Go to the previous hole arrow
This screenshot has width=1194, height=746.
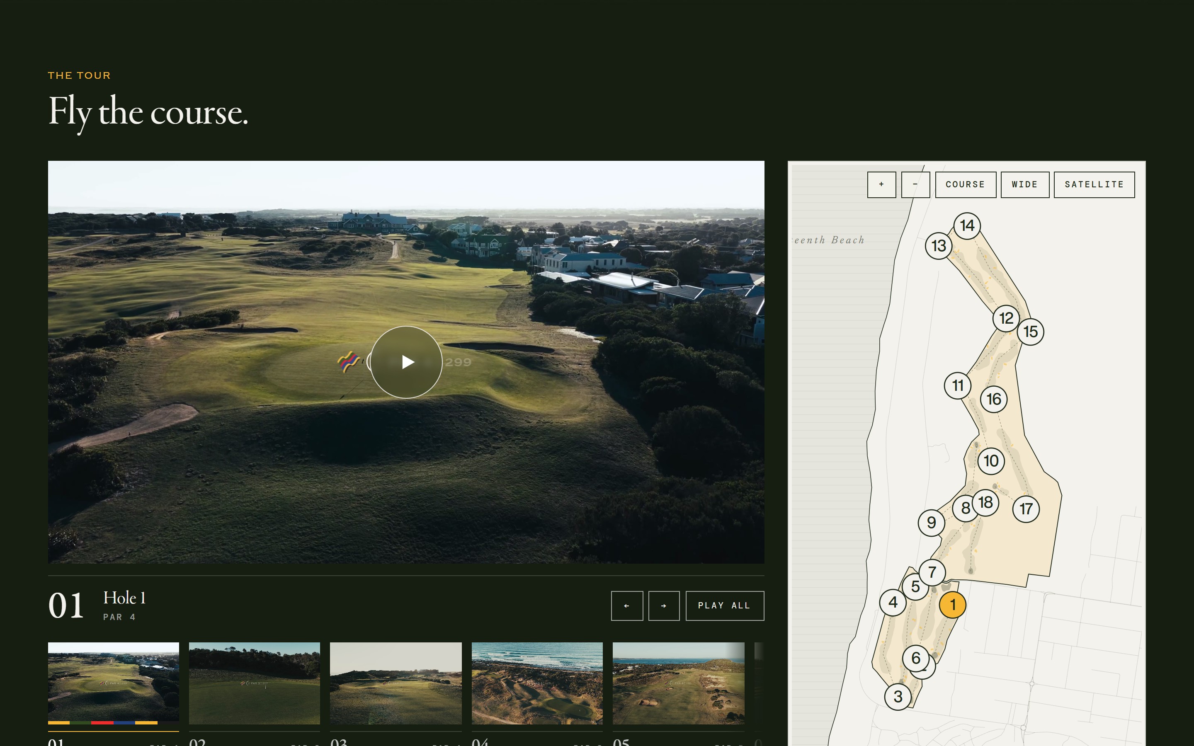coord(627,606)
